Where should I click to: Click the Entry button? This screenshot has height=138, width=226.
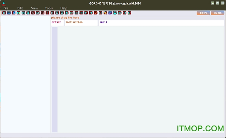[203, 13]
